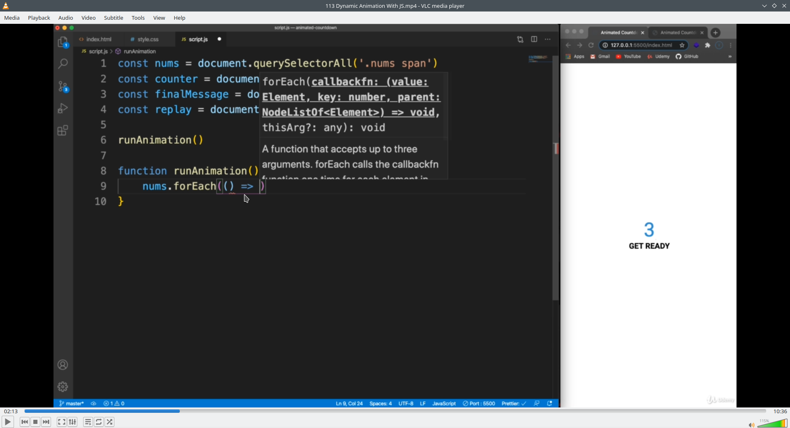Toggle VLC random shuffle mode
The height and width of the screenshot is (428, 790).
point(110,422)
